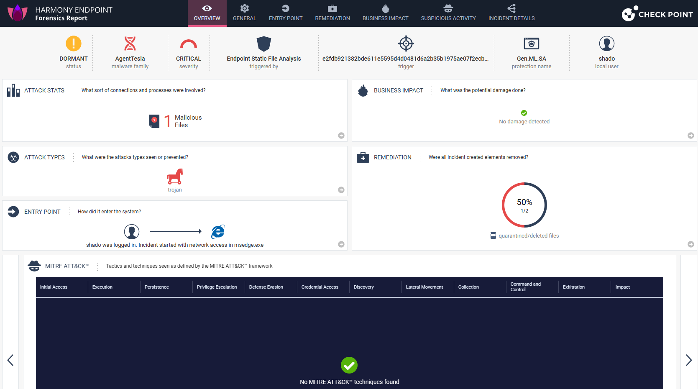Go to the next slide with right chevron

coord(689,360)
